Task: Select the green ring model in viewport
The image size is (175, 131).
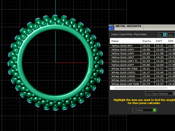Action: pos(55,63)
